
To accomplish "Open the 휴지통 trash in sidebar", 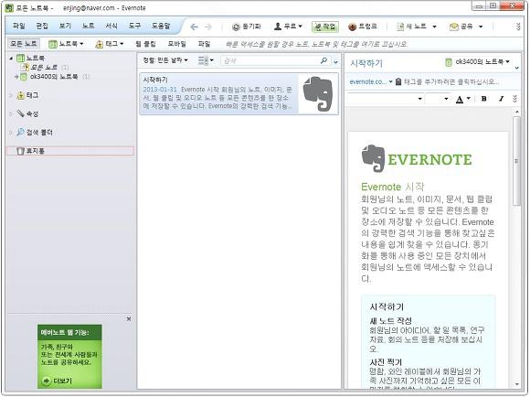I will click(70, 151).
